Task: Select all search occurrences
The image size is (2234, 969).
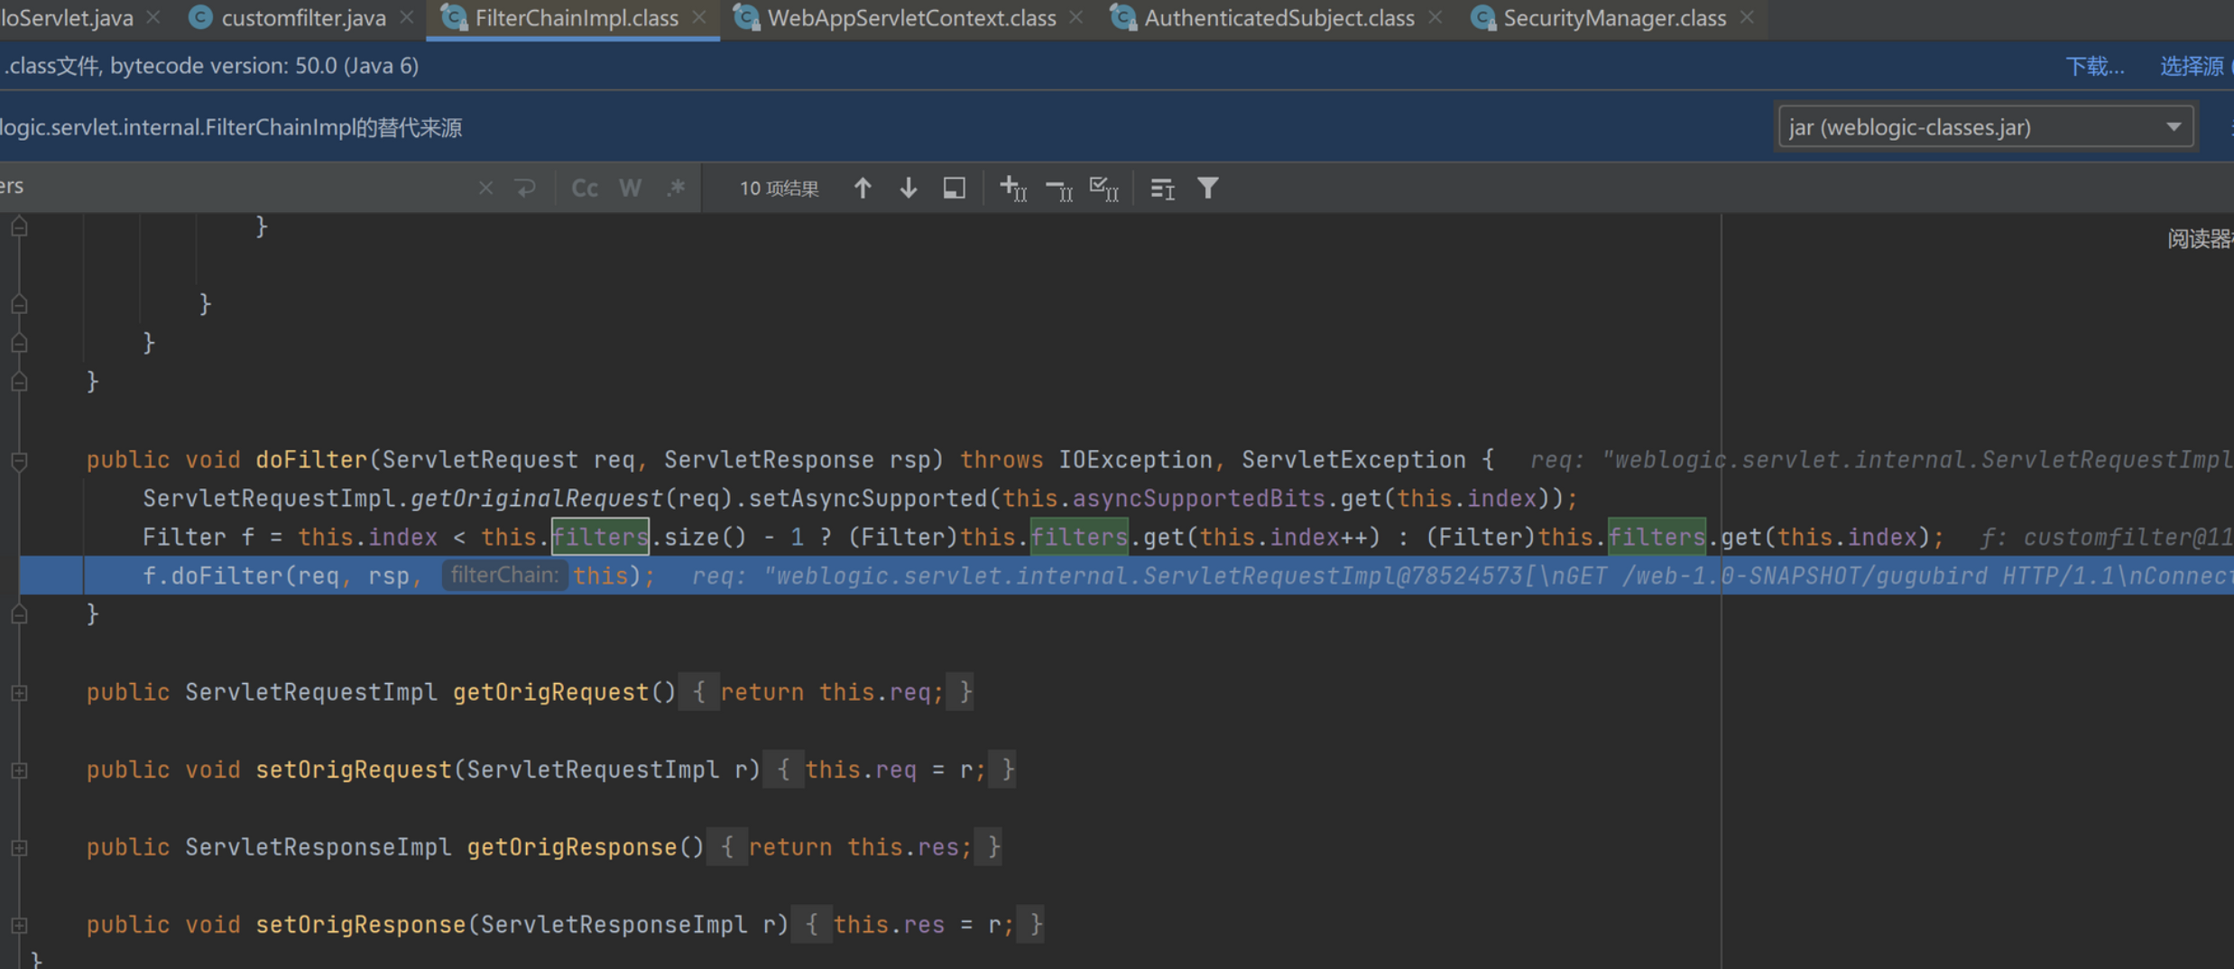Action: pyautogui.click(x=1103, y=188)
